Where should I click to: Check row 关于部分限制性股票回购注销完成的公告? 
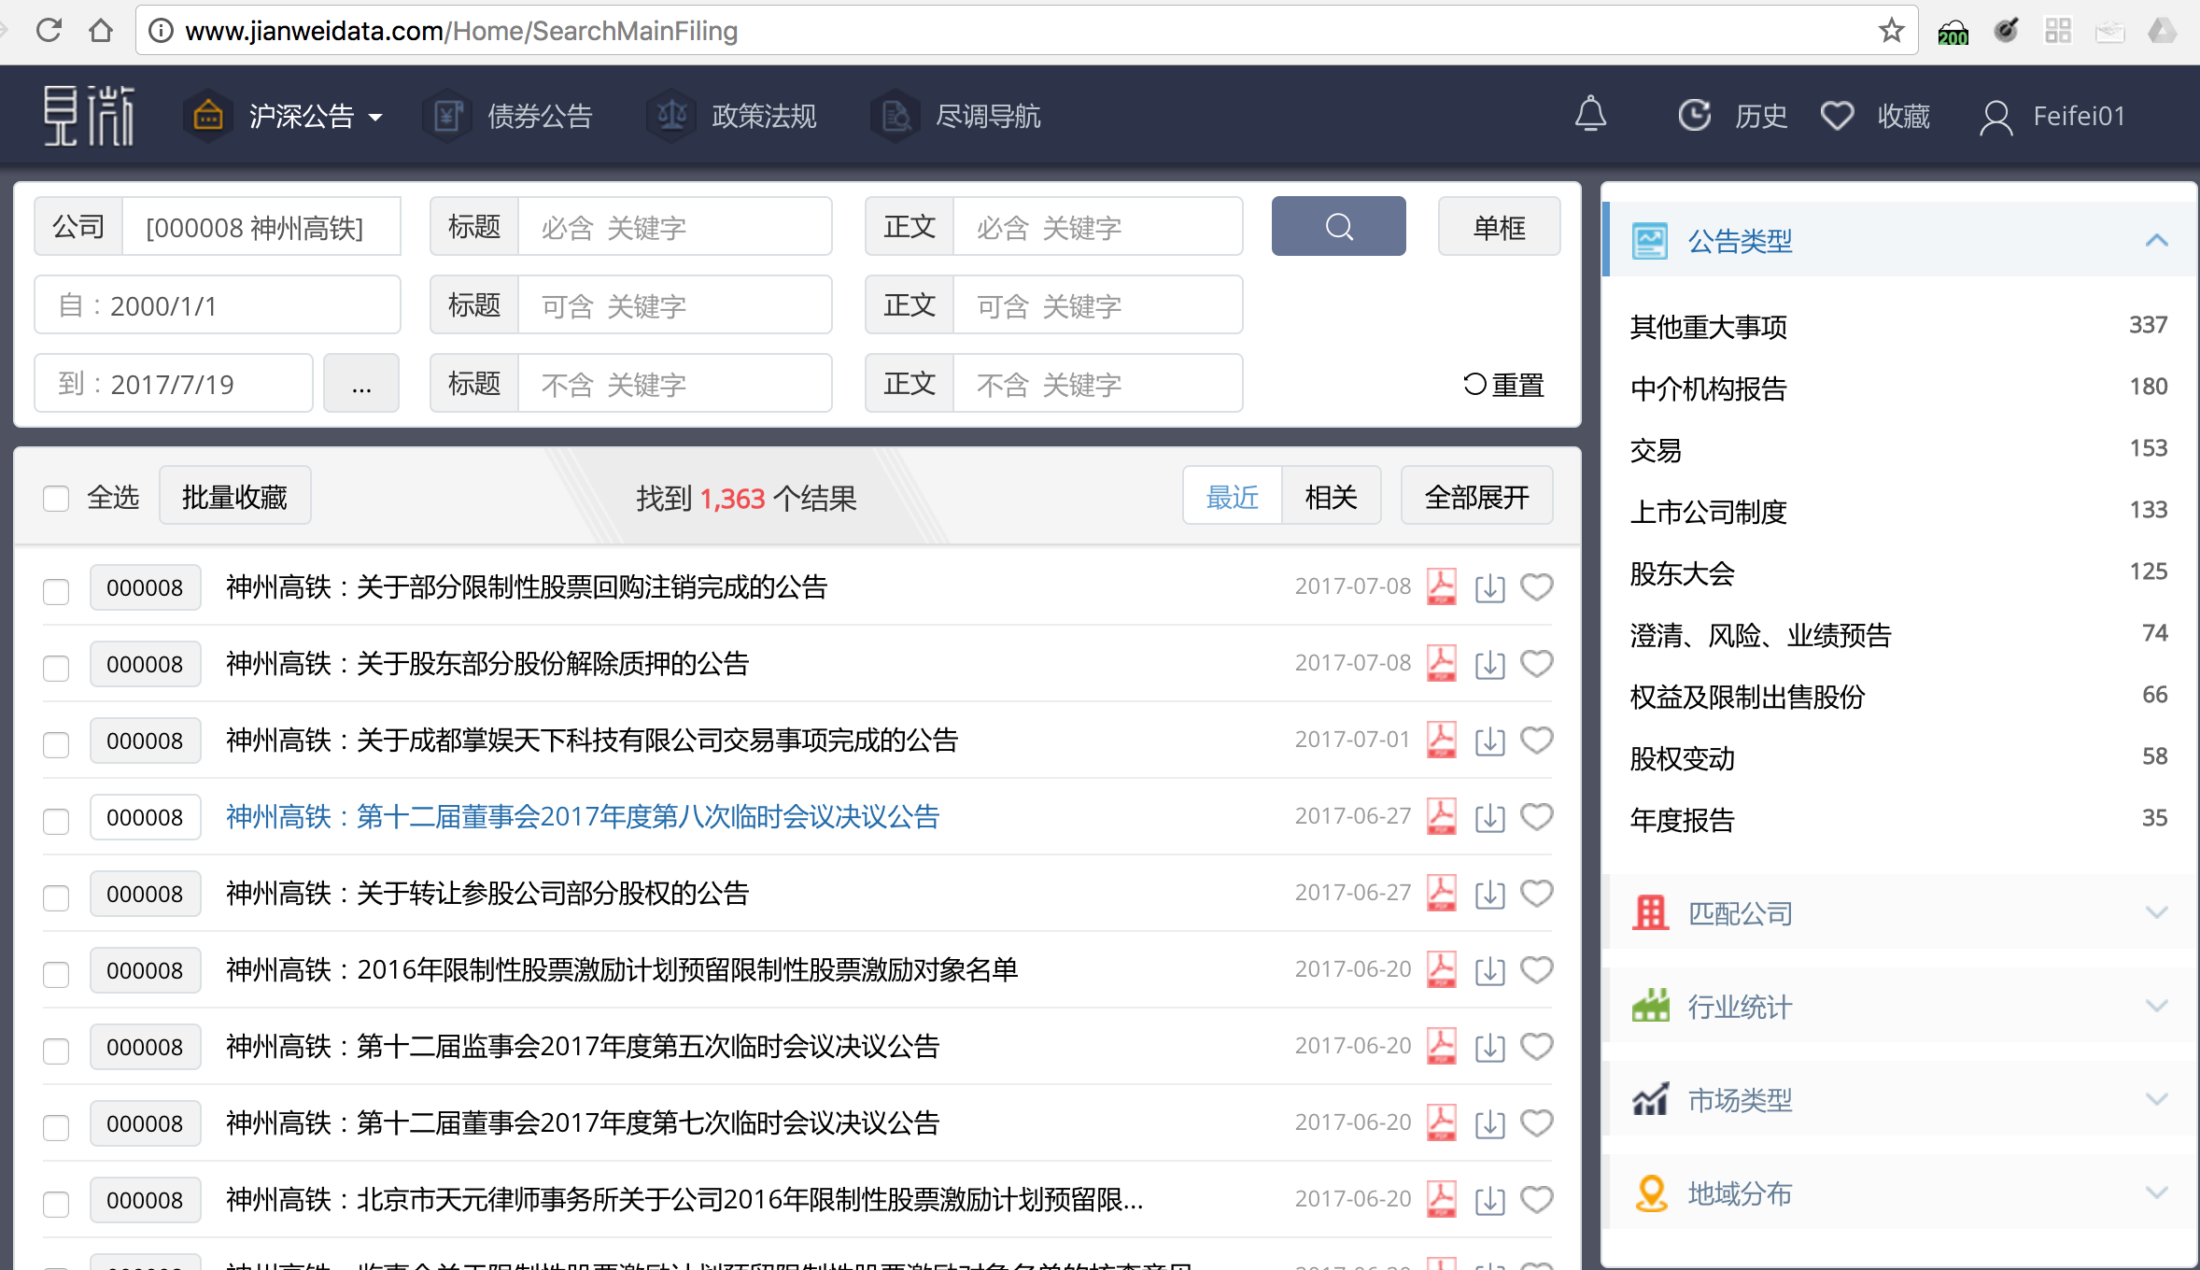pyautogui.click(x=56, y=591)
